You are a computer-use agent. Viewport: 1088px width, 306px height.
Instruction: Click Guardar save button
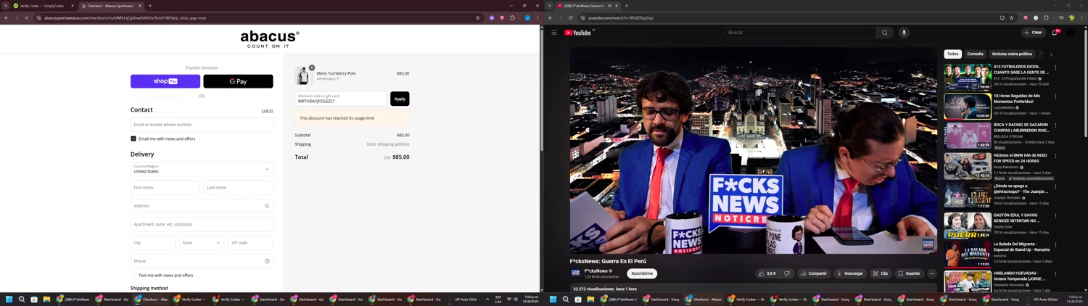[x=909, y=273]
